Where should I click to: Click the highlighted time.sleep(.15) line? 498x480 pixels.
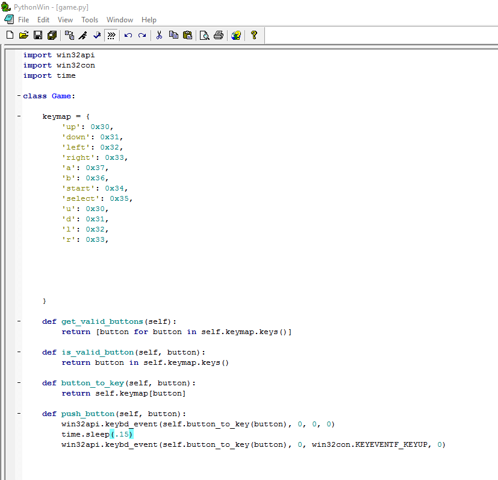pos(98,434)
